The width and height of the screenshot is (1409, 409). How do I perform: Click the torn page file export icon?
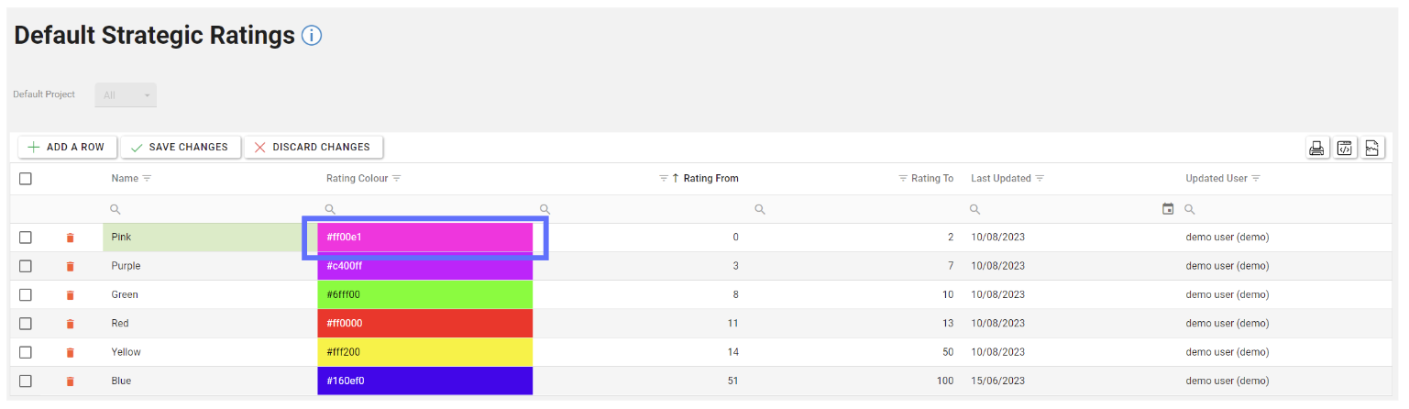(x=1371, y=148)
